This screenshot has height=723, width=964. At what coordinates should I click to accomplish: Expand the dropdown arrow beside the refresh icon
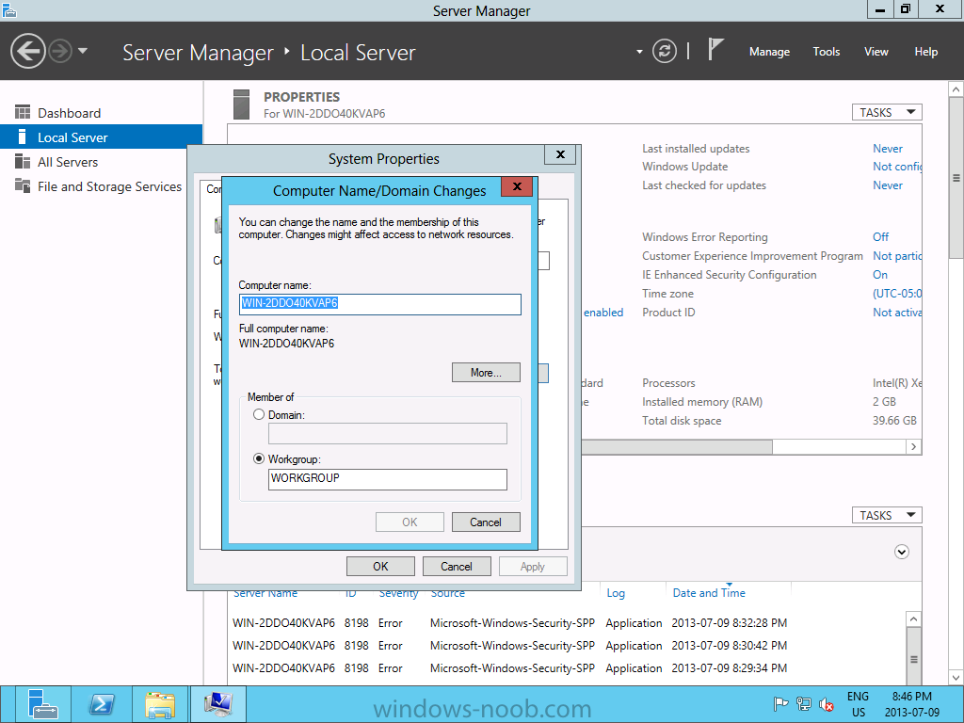(x=639, y=52)
